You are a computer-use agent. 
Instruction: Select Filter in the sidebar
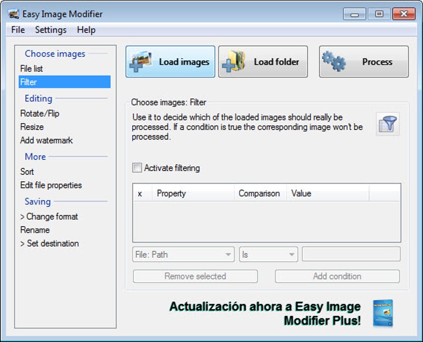coord(64,82)
